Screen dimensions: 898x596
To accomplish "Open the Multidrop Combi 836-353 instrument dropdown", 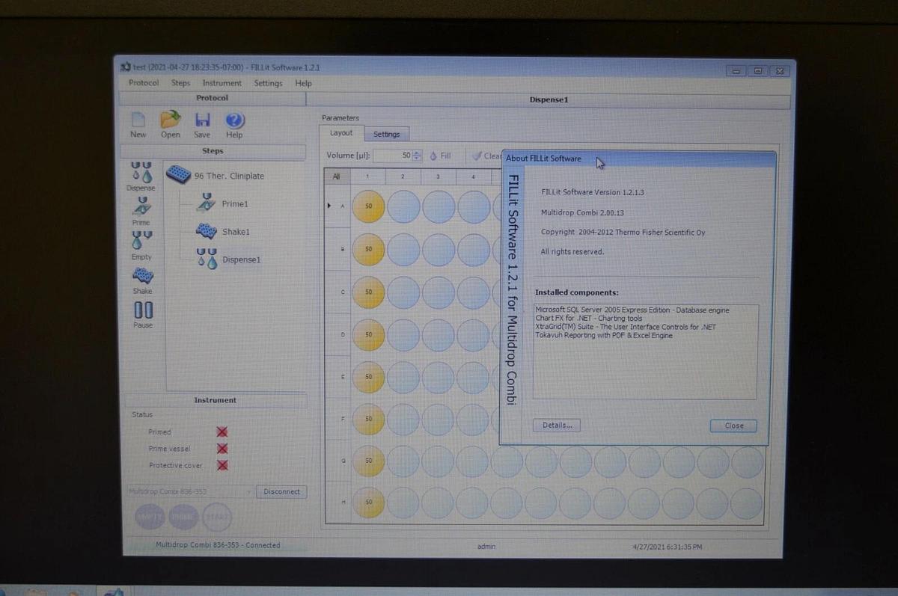I will [191, 491].
